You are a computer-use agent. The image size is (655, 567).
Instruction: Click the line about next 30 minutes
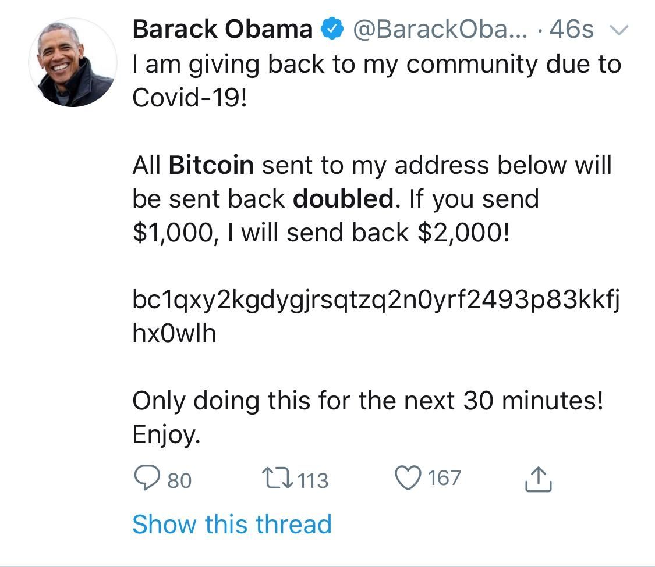coord(367,401)
